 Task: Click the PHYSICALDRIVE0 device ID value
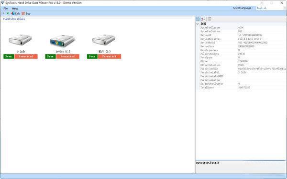tap(250, 35)
